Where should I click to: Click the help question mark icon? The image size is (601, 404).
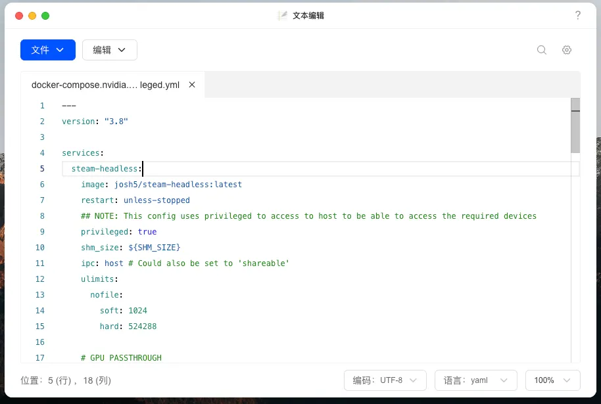point(578,16)
